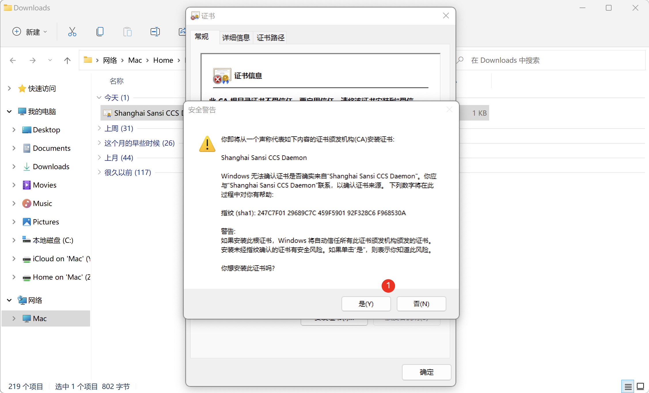Click the 名称 column header
The width and height of the screenshot is (649, 393).
[x=117, y=81]
